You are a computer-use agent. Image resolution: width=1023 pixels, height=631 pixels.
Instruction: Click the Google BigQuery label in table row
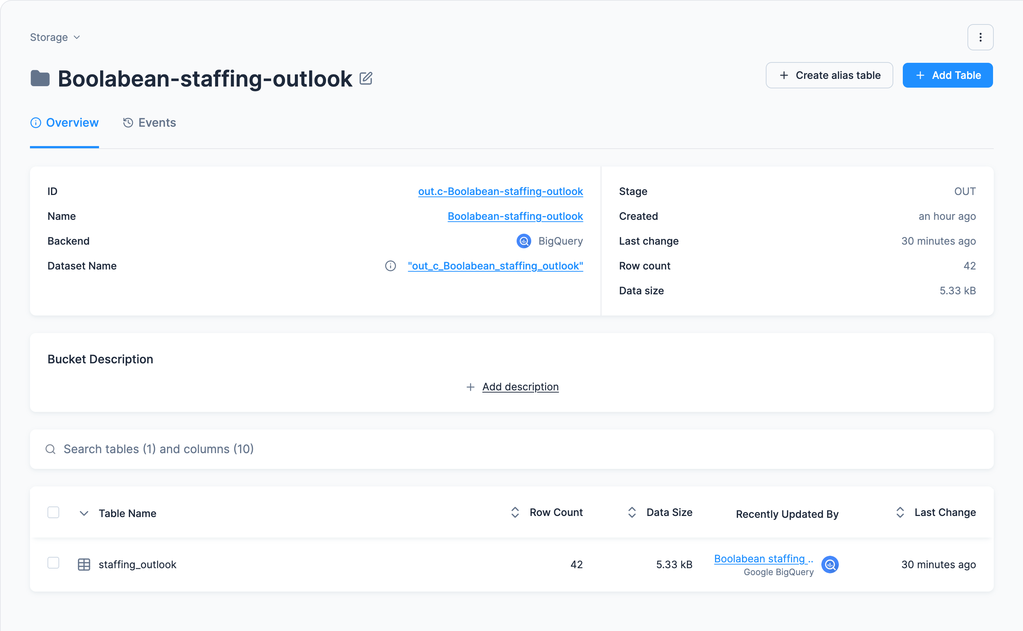point(778,572)
